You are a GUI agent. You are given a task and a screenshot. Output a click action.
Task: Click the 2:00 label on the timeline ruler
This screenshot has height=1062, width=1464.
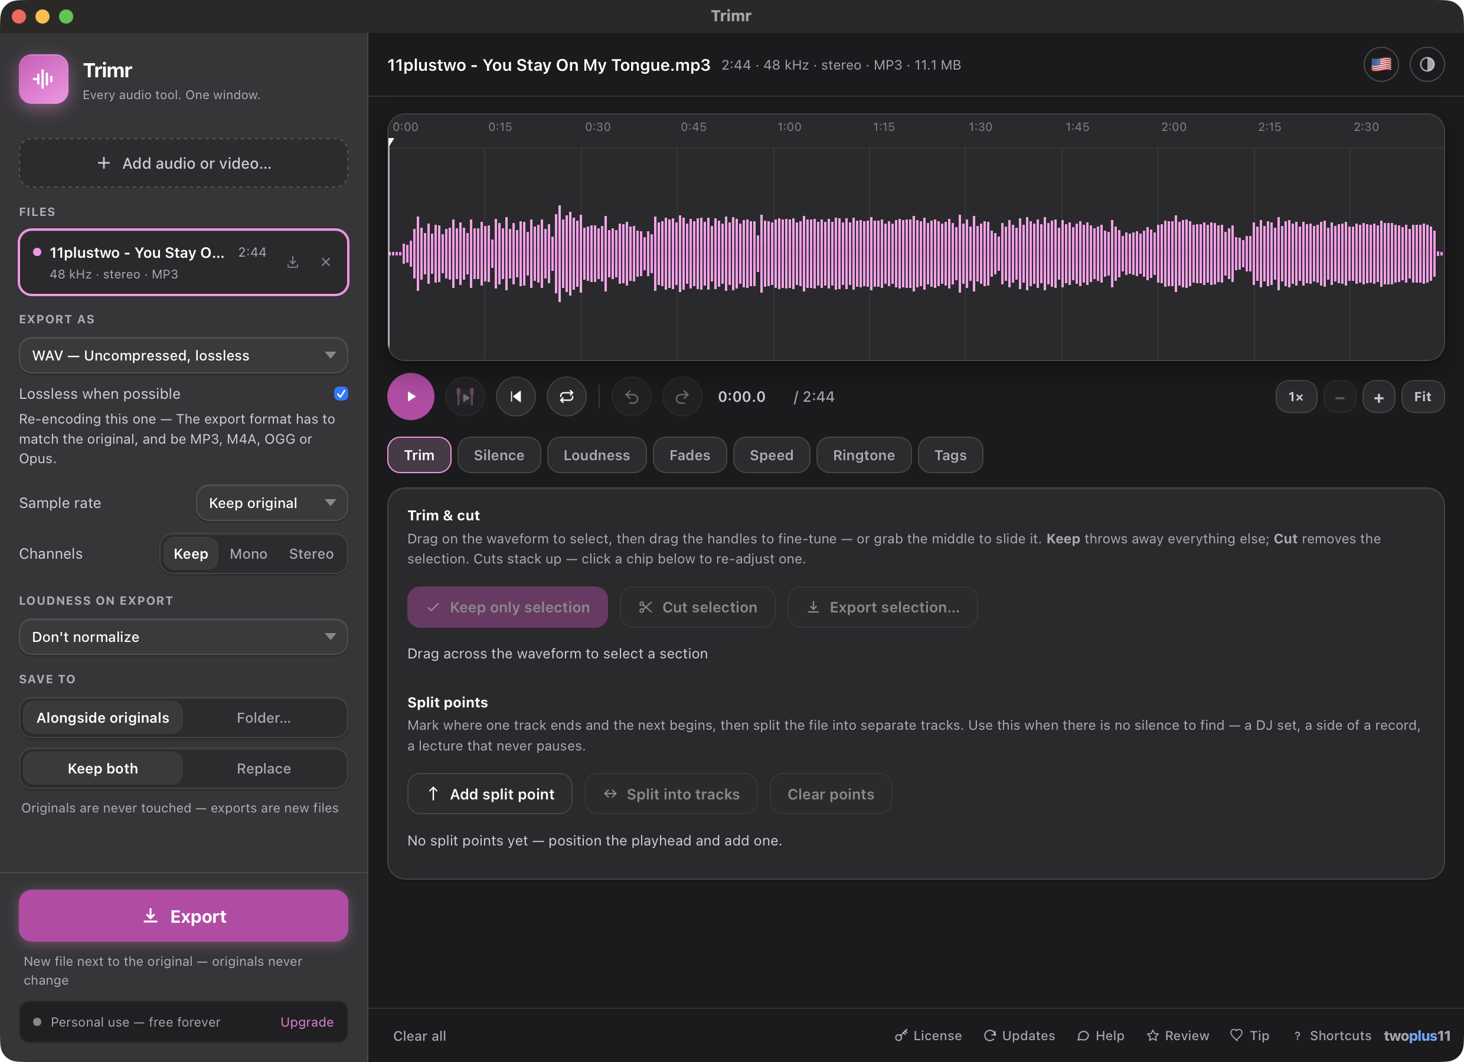point(1174,127)
